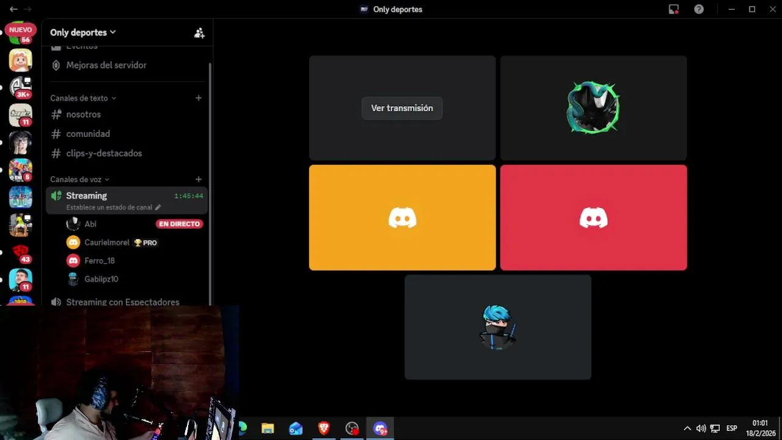Open the Outlook mail taskbar icon

point(296,428)
